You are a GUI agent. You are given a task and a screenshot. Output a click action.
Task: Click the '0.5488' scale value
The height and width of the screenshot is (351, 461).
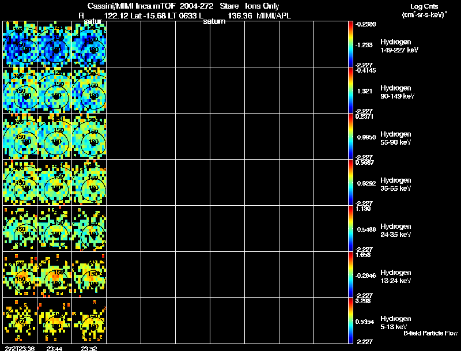tap(366, 229)
